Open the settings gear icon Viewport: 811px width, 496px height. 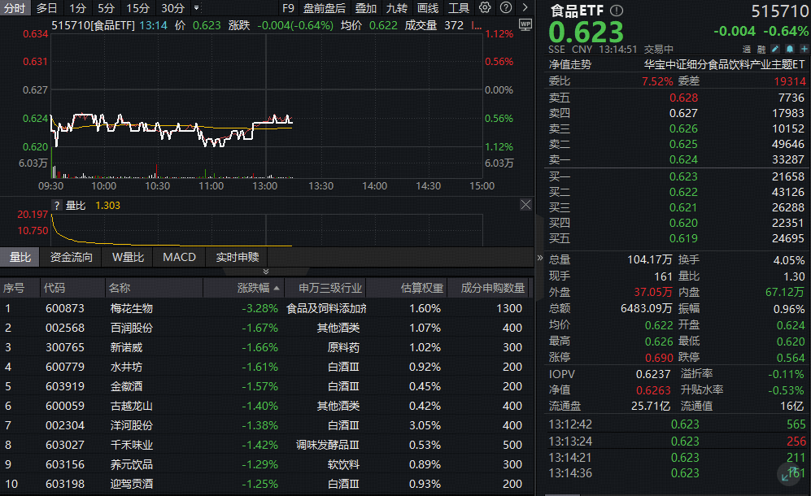point(483,8)
